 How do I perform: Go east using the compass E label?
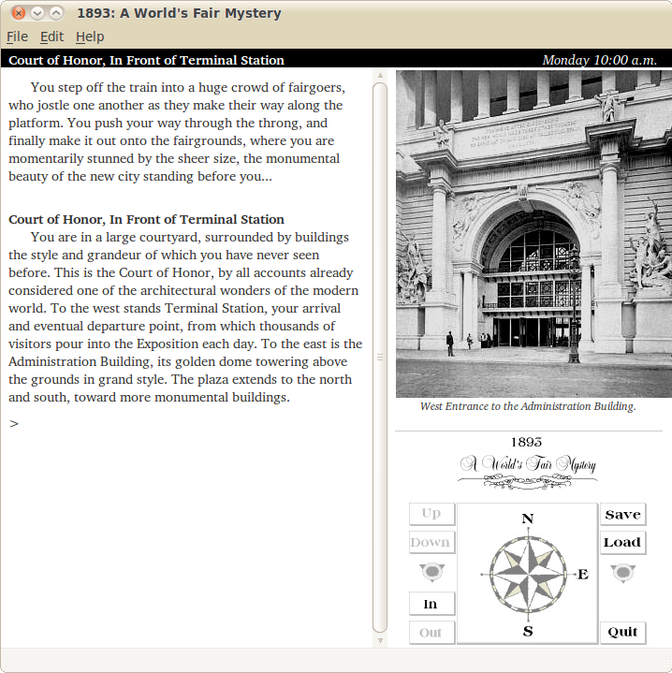583,574
